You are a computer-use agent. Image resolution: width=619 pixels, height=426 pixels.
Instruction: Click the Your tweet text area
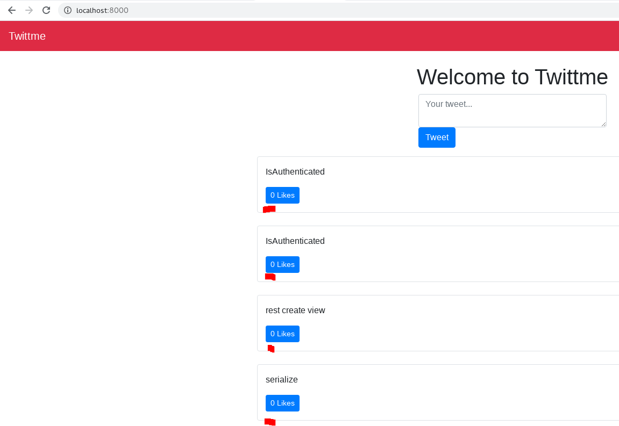coord(512,111)
